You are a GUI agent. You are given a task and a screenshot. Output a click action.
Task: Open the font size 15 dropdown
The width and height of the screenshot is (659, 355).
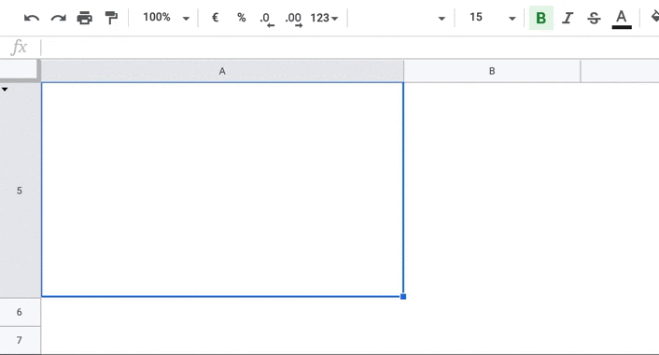tap(492, 18)
